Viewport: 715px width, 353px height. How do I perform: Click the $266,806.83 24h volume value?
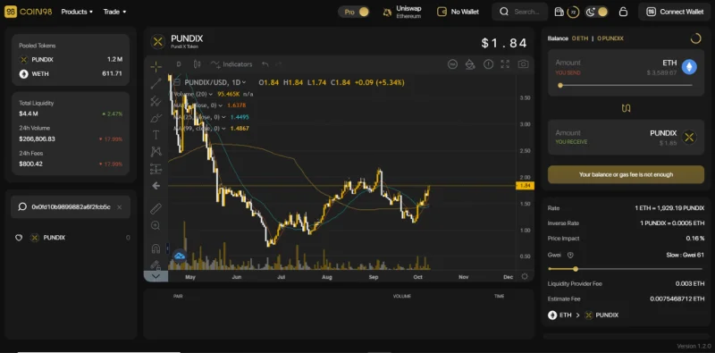click(x=37, y=139)
